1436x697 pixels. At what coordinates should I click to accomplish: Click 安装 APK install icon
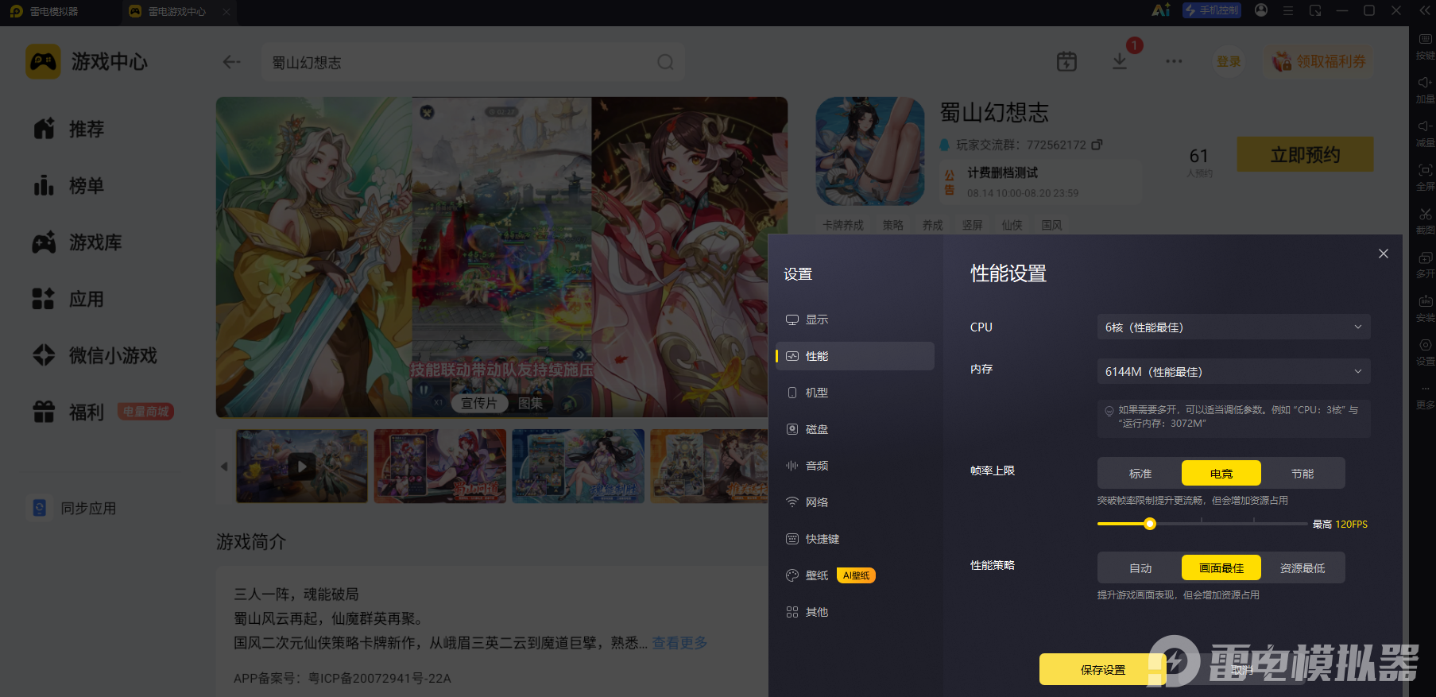click(1425, 309)
